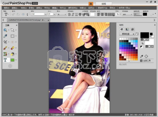The width and height of the screenshot is (158, 117).
Task: Click the Apply checkmark icon
Action: coord(13,14)
